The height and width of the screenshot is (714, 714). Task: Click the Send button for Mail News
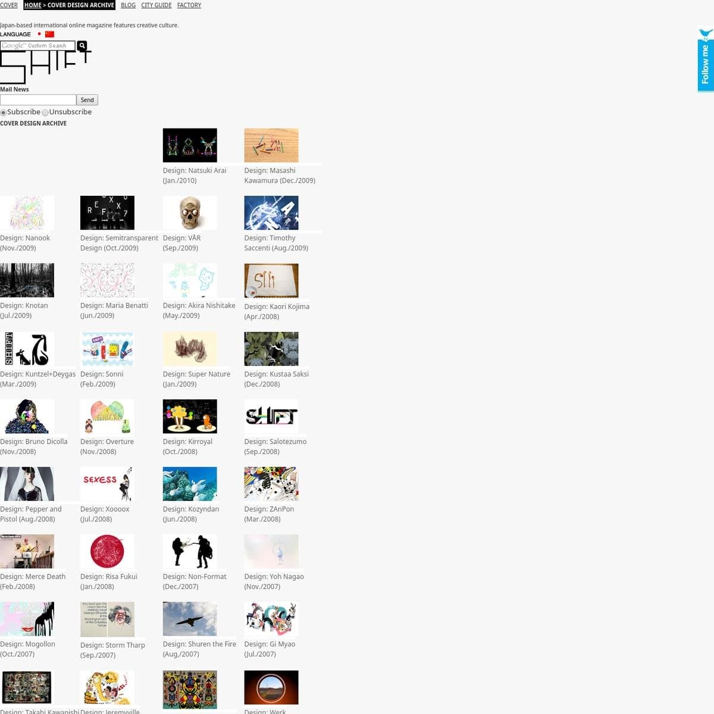[87, 99]
